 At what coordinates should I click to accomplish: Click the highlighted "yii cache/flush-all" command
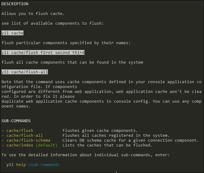25,72
